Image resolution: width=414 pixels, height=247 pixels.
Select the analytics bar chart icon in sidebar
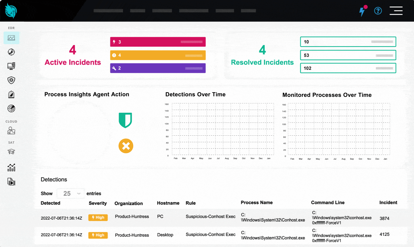click(11, 167)
